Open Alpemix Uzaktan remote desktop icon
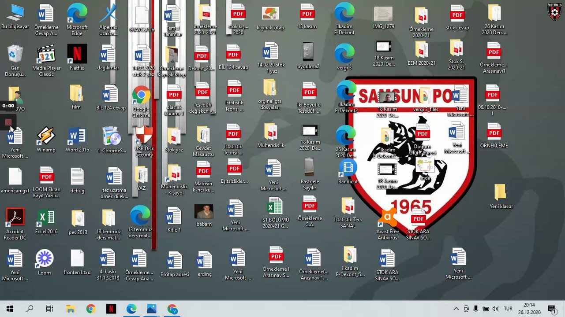The width and height of the screenshot is (565, 317). 108,20
